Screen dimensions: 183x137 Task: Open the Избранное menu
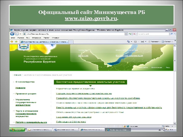(x=37, y=38)
